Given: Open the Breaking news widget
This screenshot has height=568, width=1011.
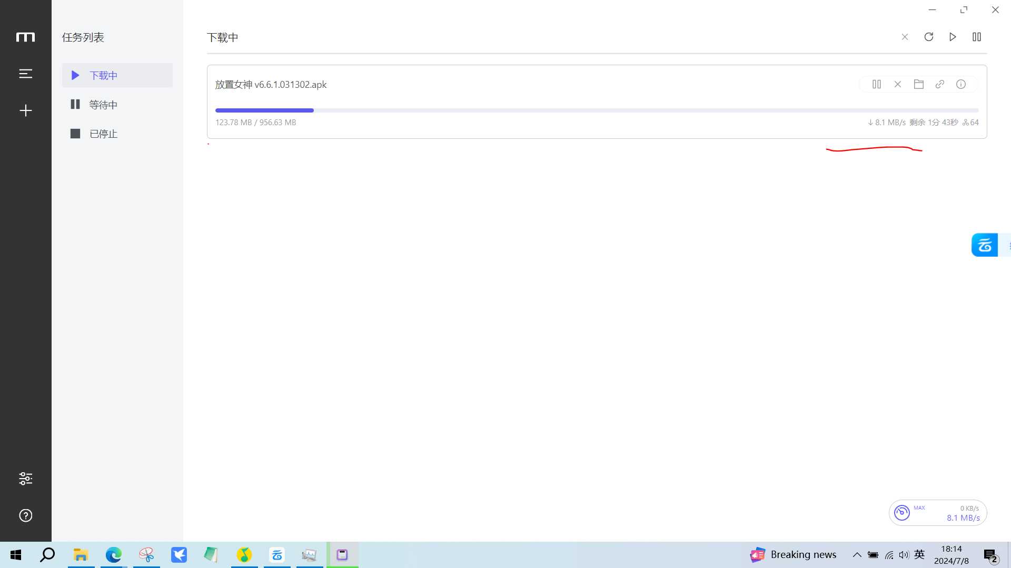Looking at the screenshot, I should 794,555.
